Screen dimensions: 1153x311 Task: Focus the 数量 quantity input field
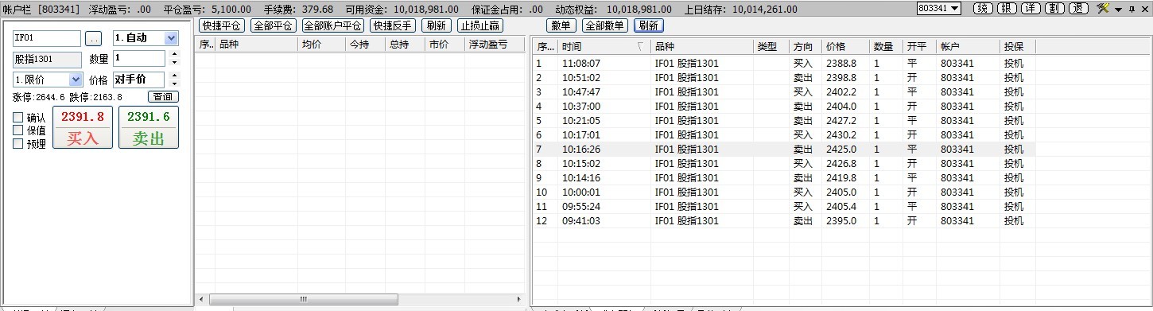click(138, 58)
